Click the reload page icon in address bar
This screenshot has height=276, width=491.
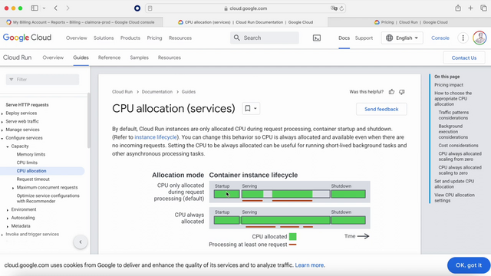point(341,8)
